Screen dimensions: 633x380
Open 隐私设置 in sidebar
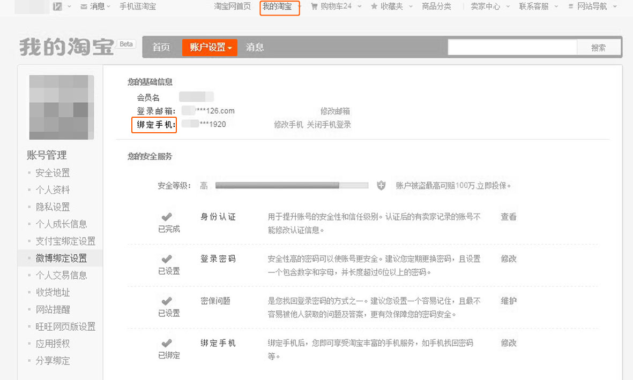(53, 207)
